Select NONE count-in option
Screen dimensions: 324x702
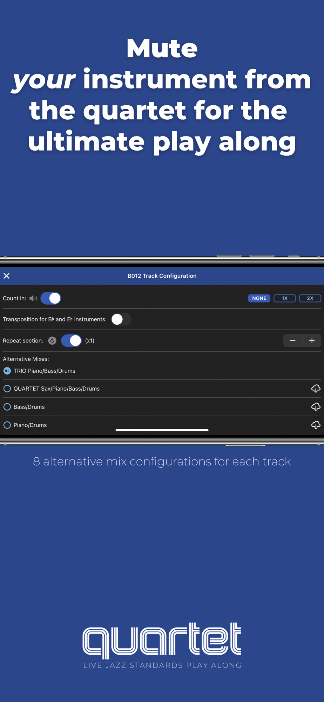[x=259, y=298]
